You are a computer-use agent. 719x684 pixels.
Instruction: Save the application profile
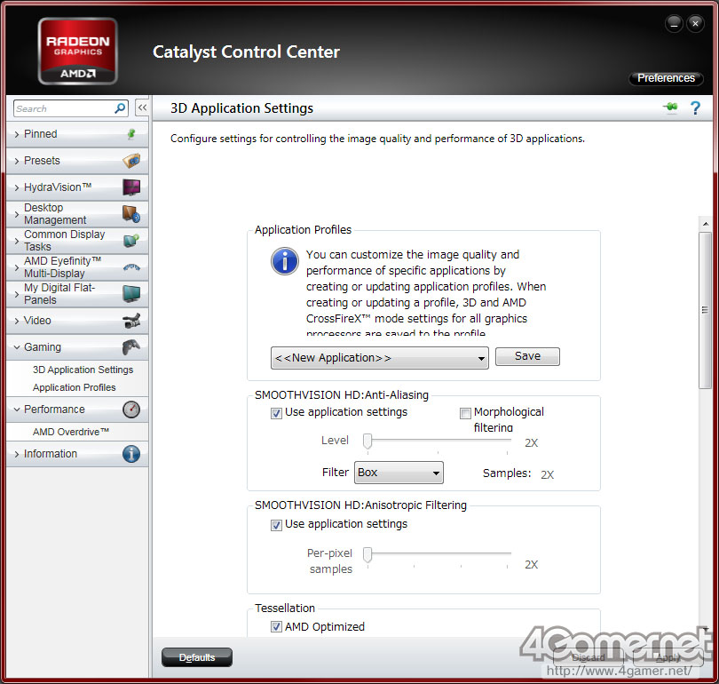coord(527,356)
